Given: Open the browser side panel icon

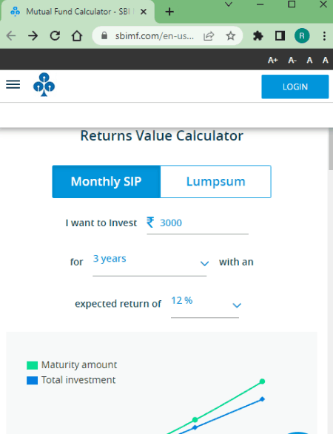Looking at the screenshot, I should point(280,35).
